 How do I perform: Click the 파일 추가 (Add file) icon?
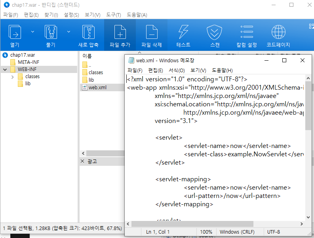point(120,32)
